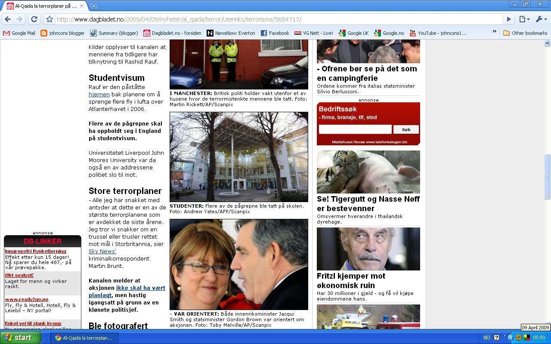Bookmark this page with the star icon
This screenshot has width=551, height=344.
coord(50,19)
